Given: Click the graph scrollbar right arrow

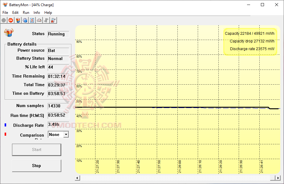Looking at the screenshot, I should pyautogui.click(x=278, y=178).
